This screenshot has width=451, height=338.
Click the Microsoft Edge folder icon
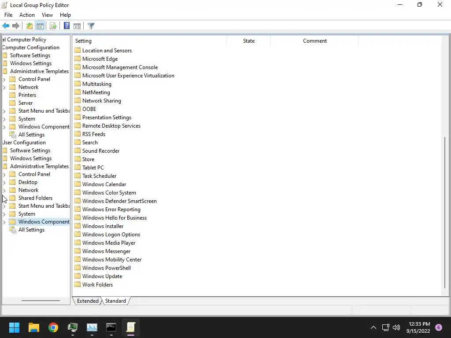(x=78, y=59)
